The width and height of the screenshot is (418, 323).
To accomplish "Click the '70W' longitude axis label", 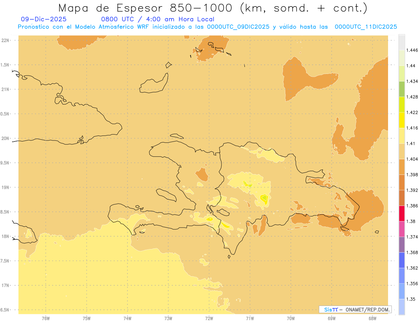I will pyautogui.click(x=291, y=318).
